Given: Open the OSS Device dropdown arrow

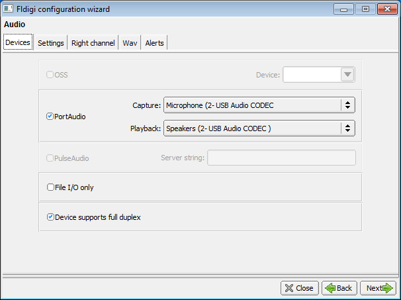Looking at the screenshot, I should point(347,74).
